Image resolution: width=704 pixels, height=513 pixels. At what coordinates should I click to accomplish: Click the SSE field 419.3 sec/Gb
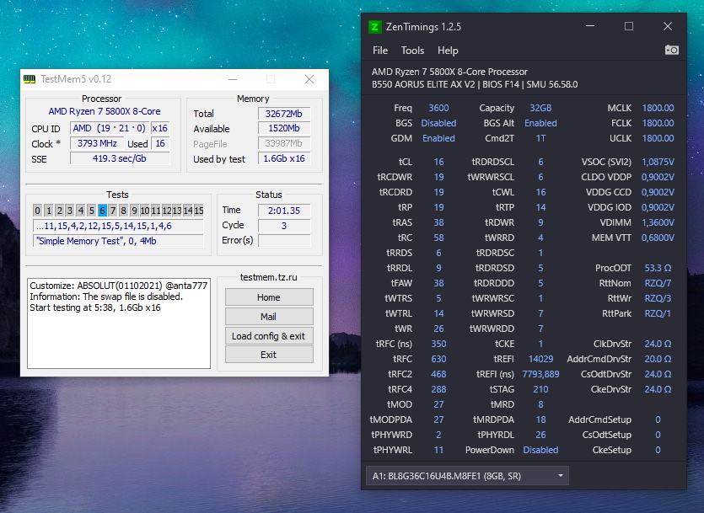point(120,158)
